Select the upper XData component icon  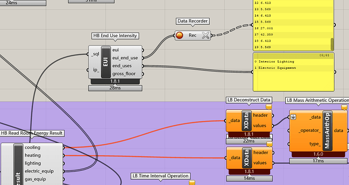pos(247,120)
